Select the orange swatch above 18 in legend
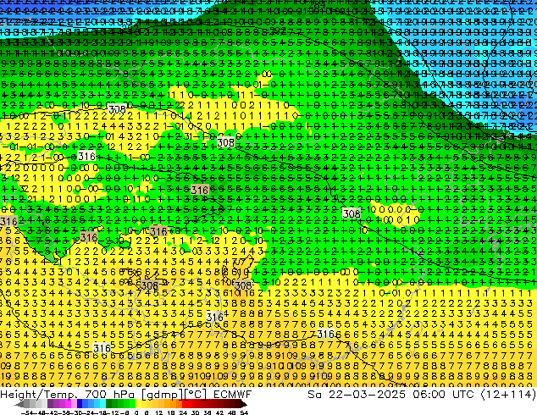537x415 pixels. click(174, 403)
